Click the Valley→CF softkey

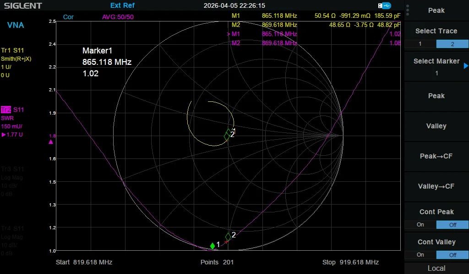click(436, 186)
